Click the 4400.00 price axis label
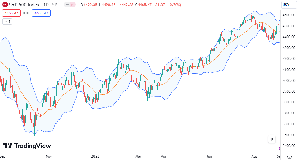Viewport: 298px width, 160px height. 289,37
